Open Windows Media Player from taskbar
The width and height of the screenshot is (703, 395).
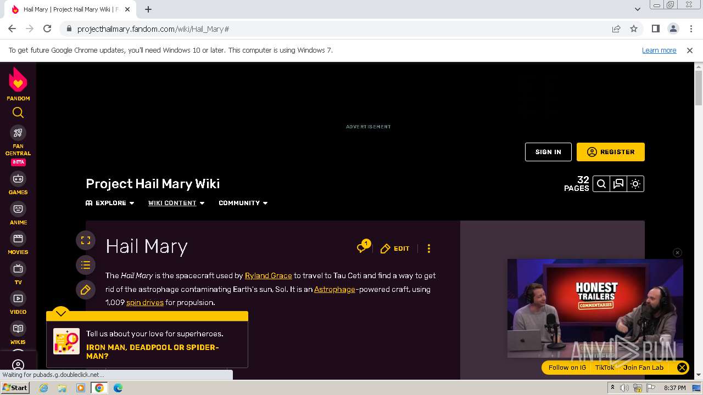point(81,388)
